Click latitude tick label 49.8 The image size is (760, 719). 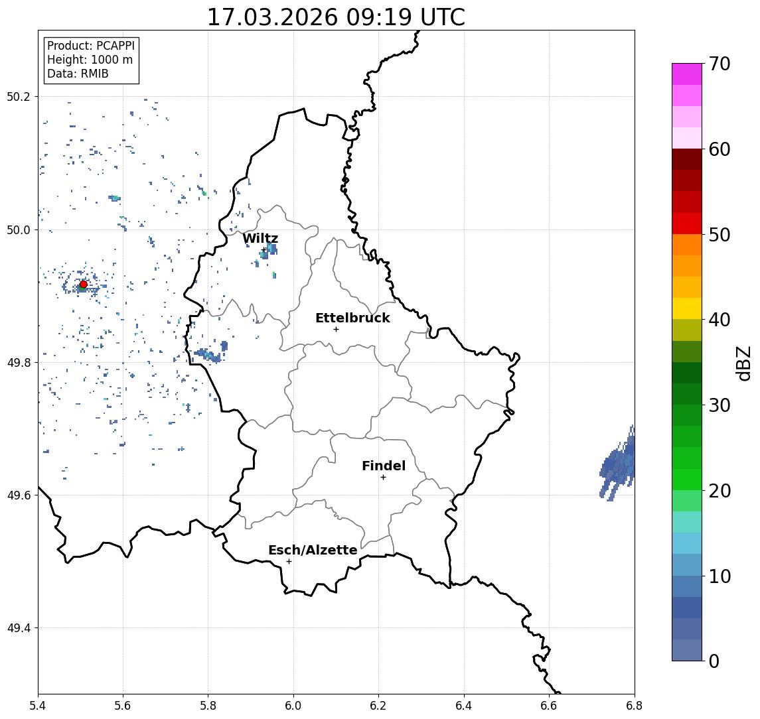coord(19,362)
